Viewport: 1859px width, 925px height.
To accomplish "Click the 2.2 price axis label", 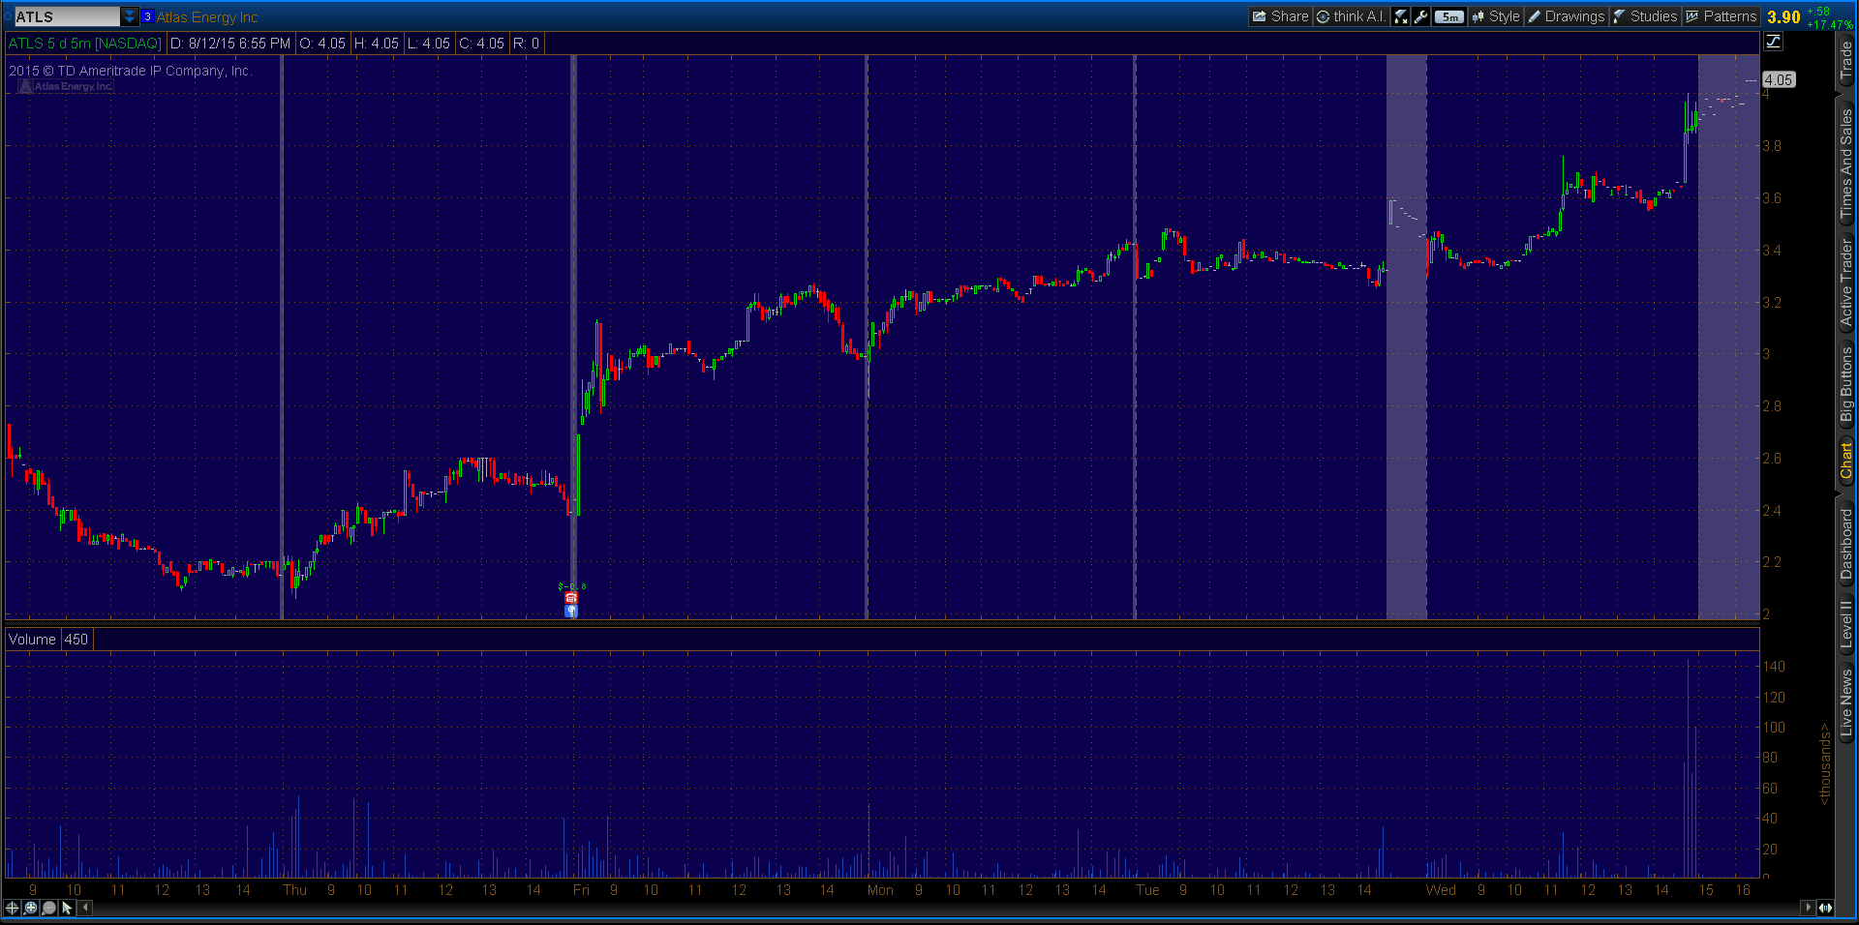I will [1772, 562].
